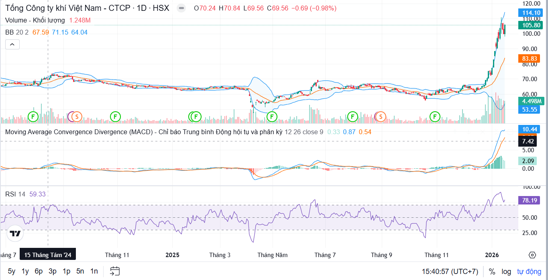
Task: Click the 15 Tháng Tám '24 date label
Action: point(48,255)
